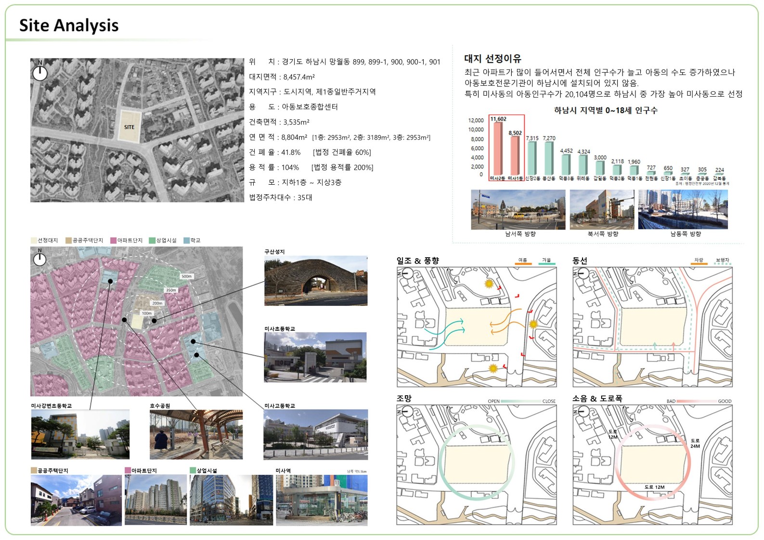Click the 350m radius label on the map
Screen dimensions: 764x540
click(x=171, y=290)
